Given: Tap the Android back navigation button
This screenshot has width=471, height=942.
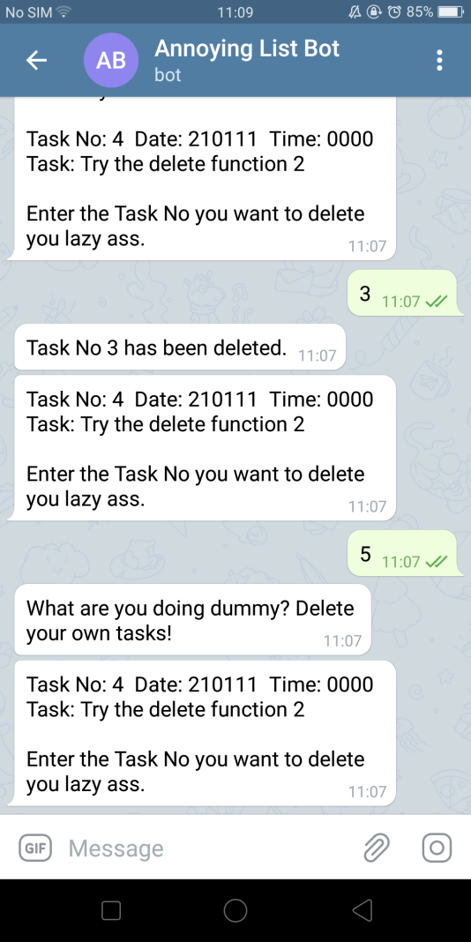Looking at the screenshot, I should coord(363,910).
